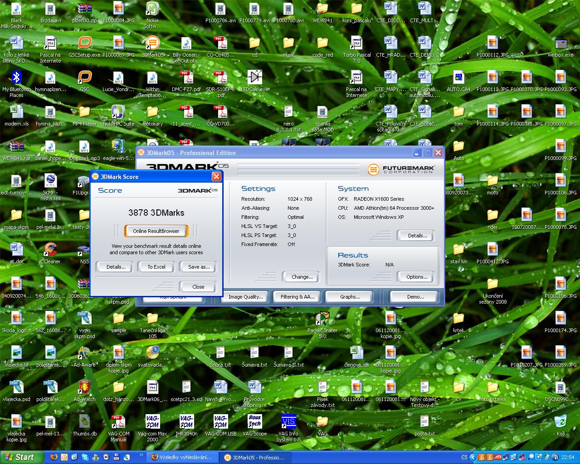The image size is (580, 464).
Task: Click the ATI tray icon
Action: pyautogui.click(x=498, y=457)
